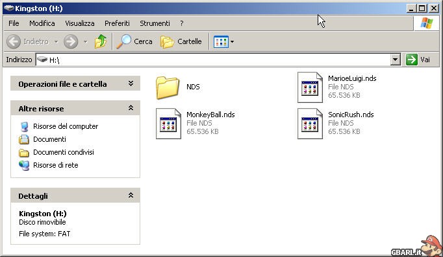Open the Cerca search tool
The image size is (443, 257).
tap(134, 41)
